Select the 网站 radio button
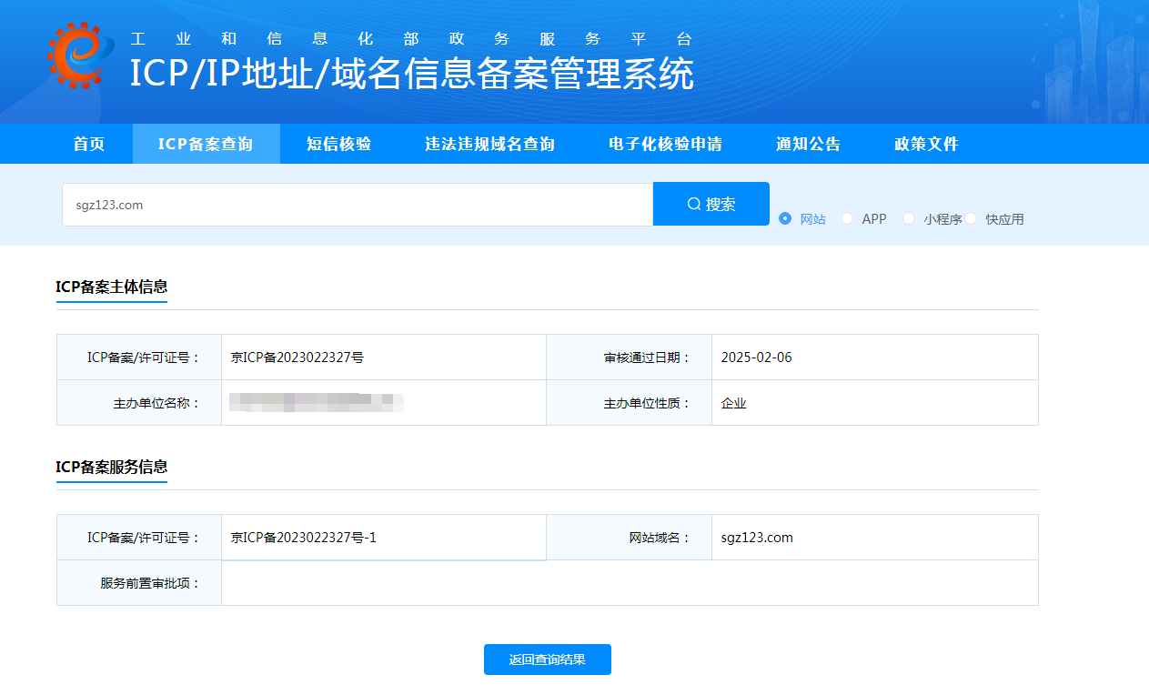Image resolution: width=1149 pixels, height=695 pixels. tap(785, 218)
